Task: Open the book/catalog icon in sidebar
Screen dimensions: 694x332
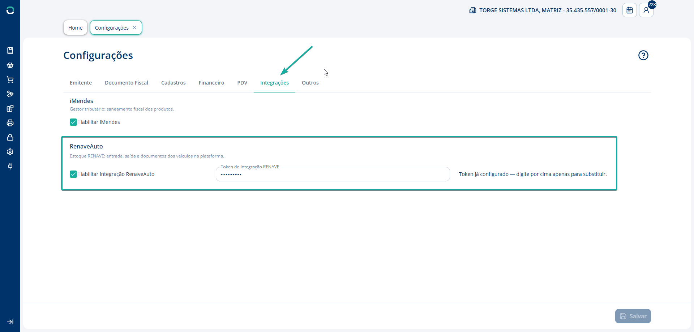Action: [x=10, y=51]
